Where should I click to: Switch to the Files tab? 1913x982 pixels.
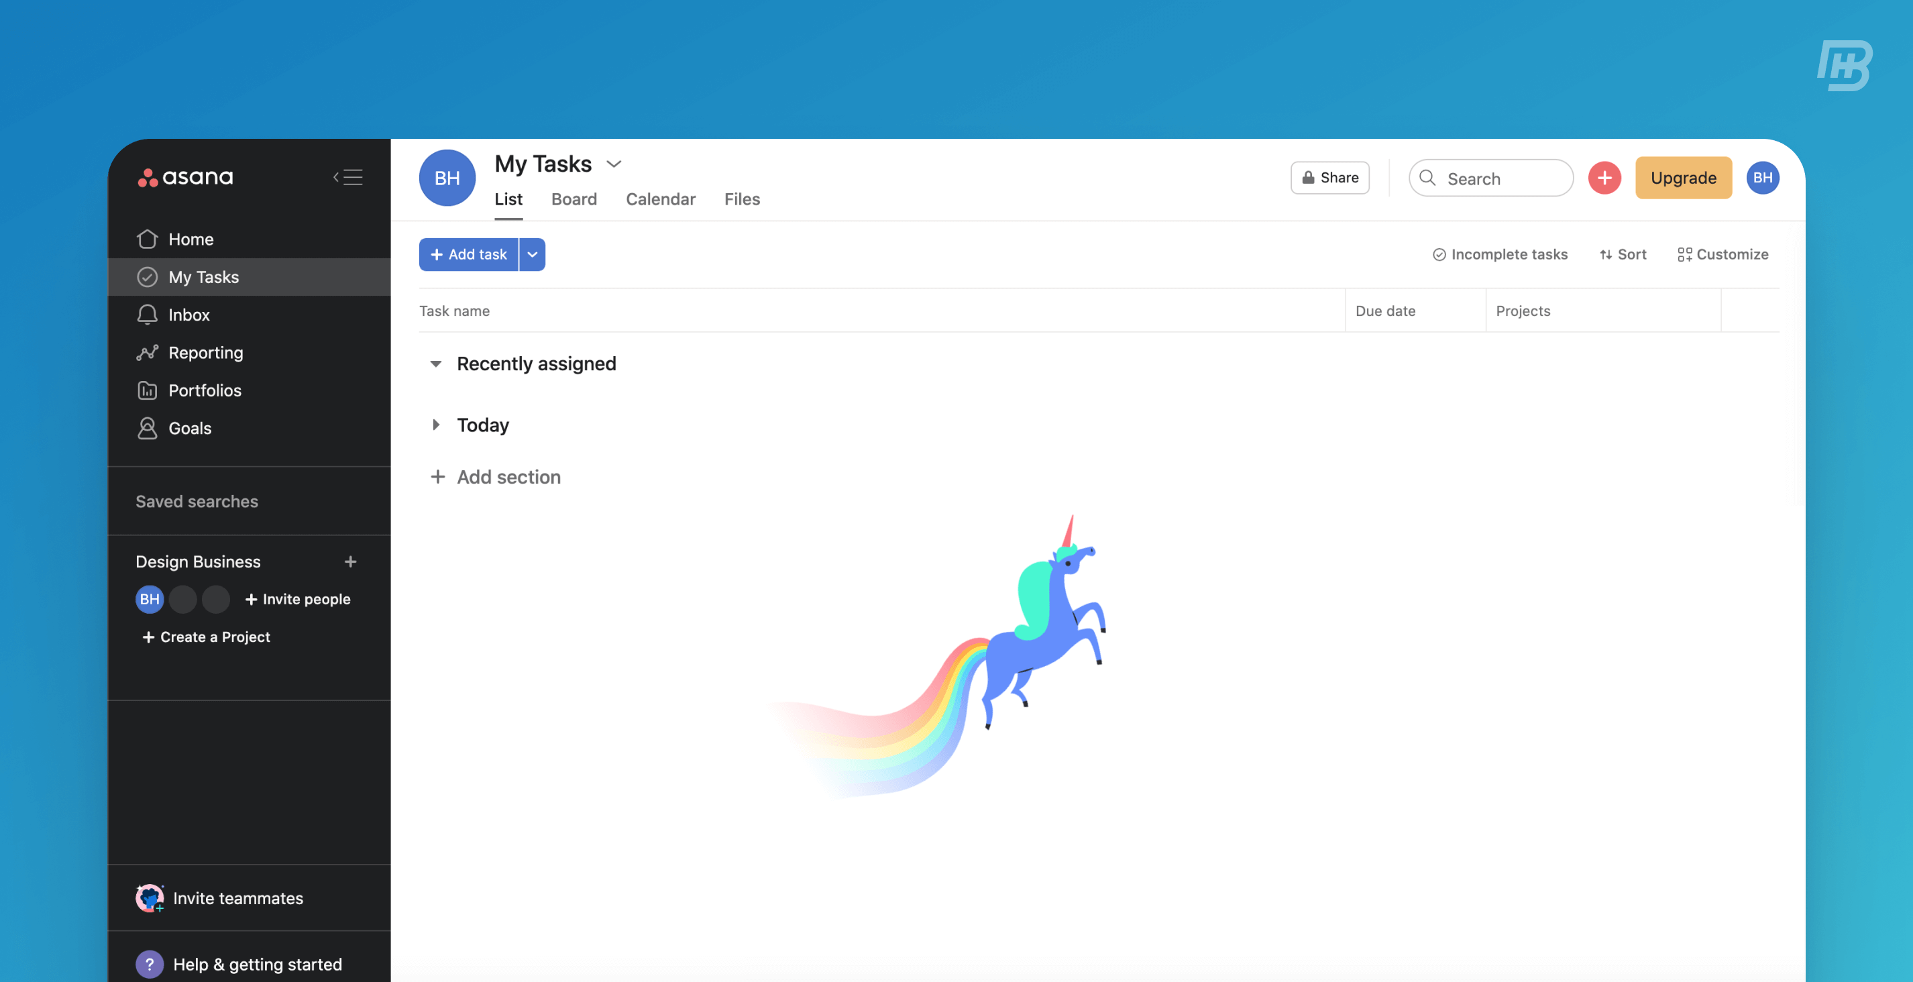coord(742,199)
